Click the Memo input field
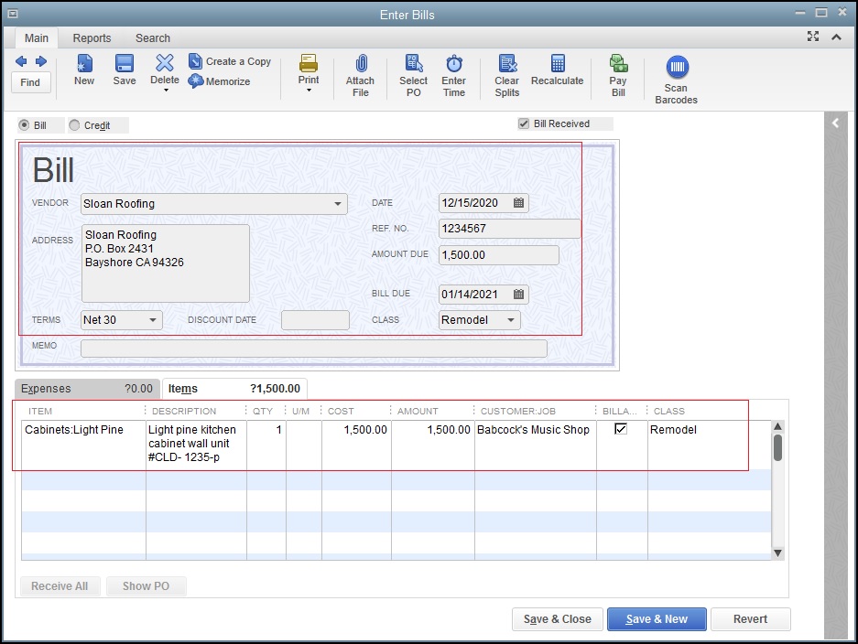The height and width of the screenshot is (644, 858). click(x=313, y=349)
